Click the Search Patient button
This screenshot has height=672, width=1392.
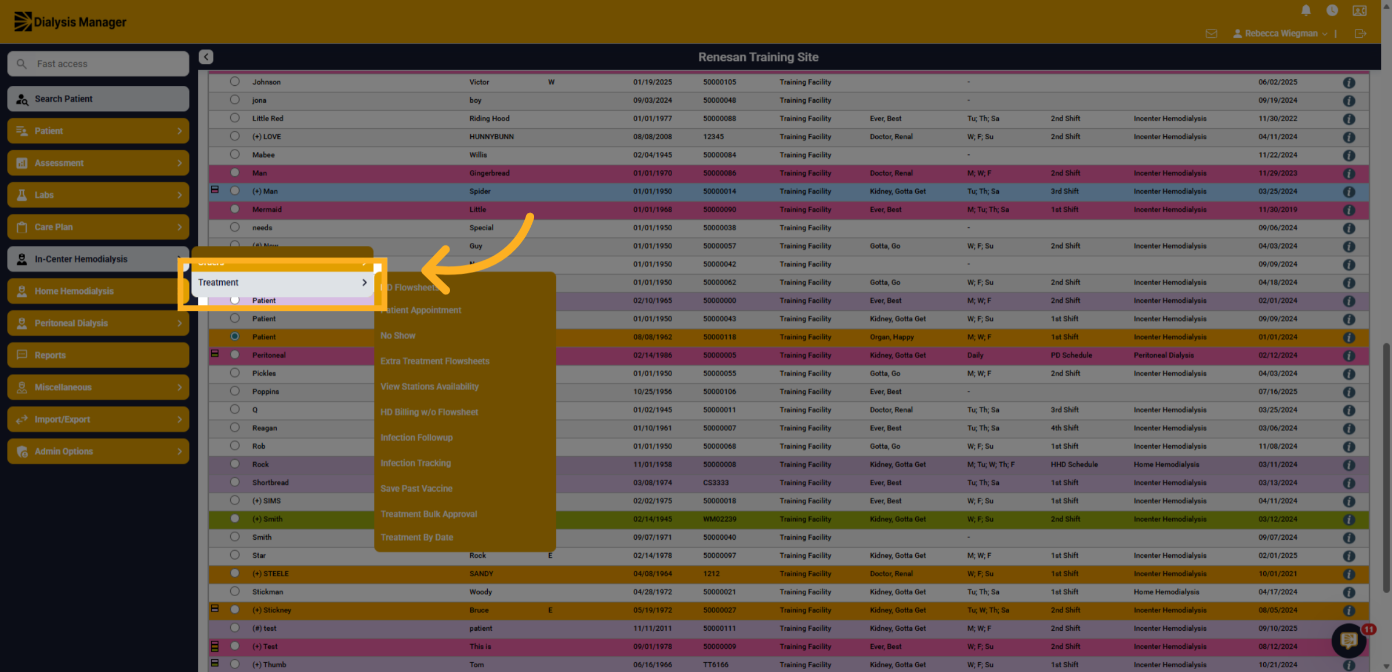[x=98, y=99]
